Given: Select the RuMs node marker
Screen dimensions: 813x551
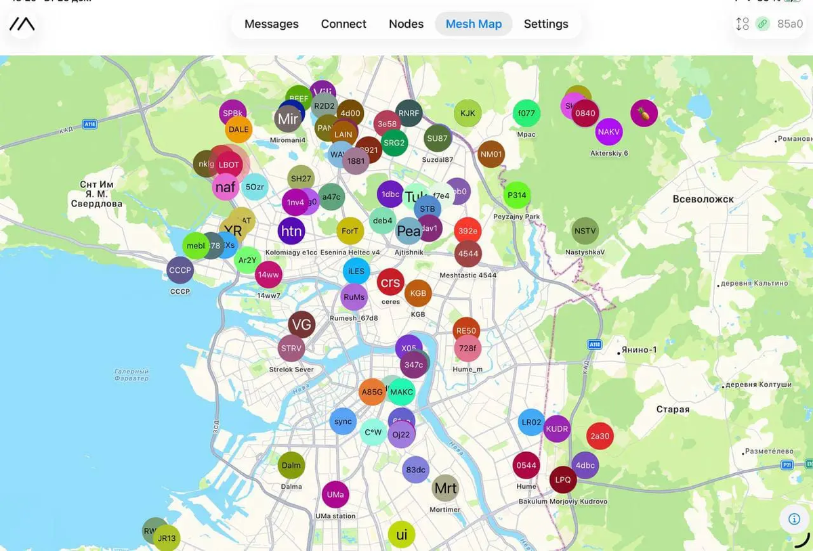Looking at the screenshot, I should point(354,297).
